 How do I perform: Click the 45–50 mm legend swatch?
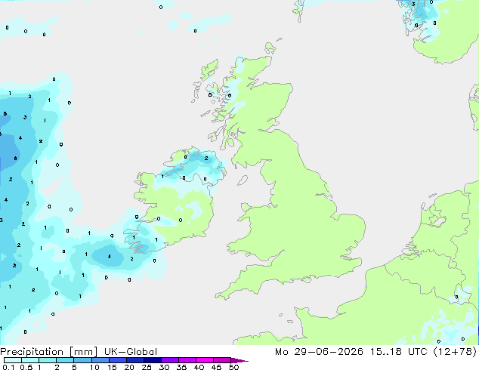[222, 360]
